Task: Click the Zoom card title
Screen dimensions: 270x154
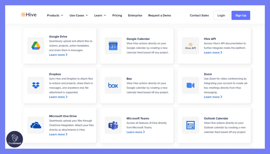Action: coord(208,74)
